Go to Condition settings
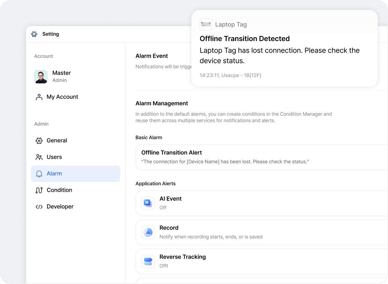Screen dimensions: 388x284 (59, 190)
